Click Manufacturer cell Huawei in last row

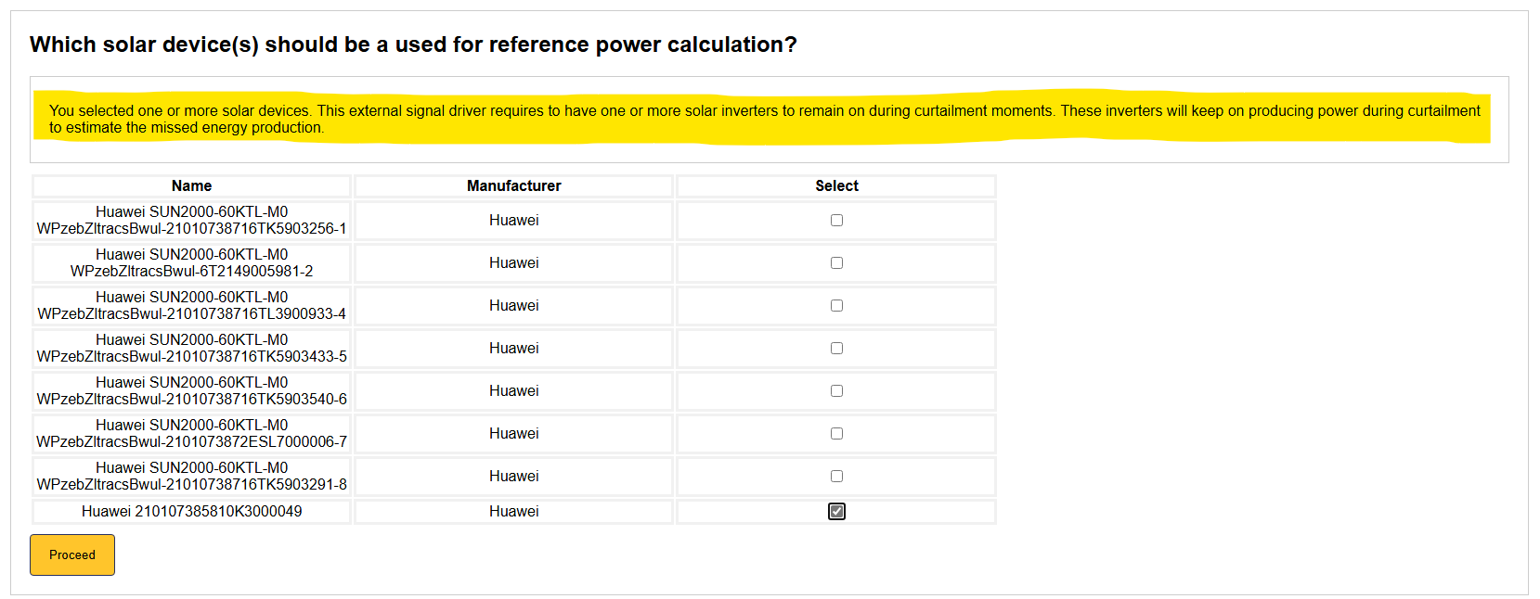click(513, 512)
